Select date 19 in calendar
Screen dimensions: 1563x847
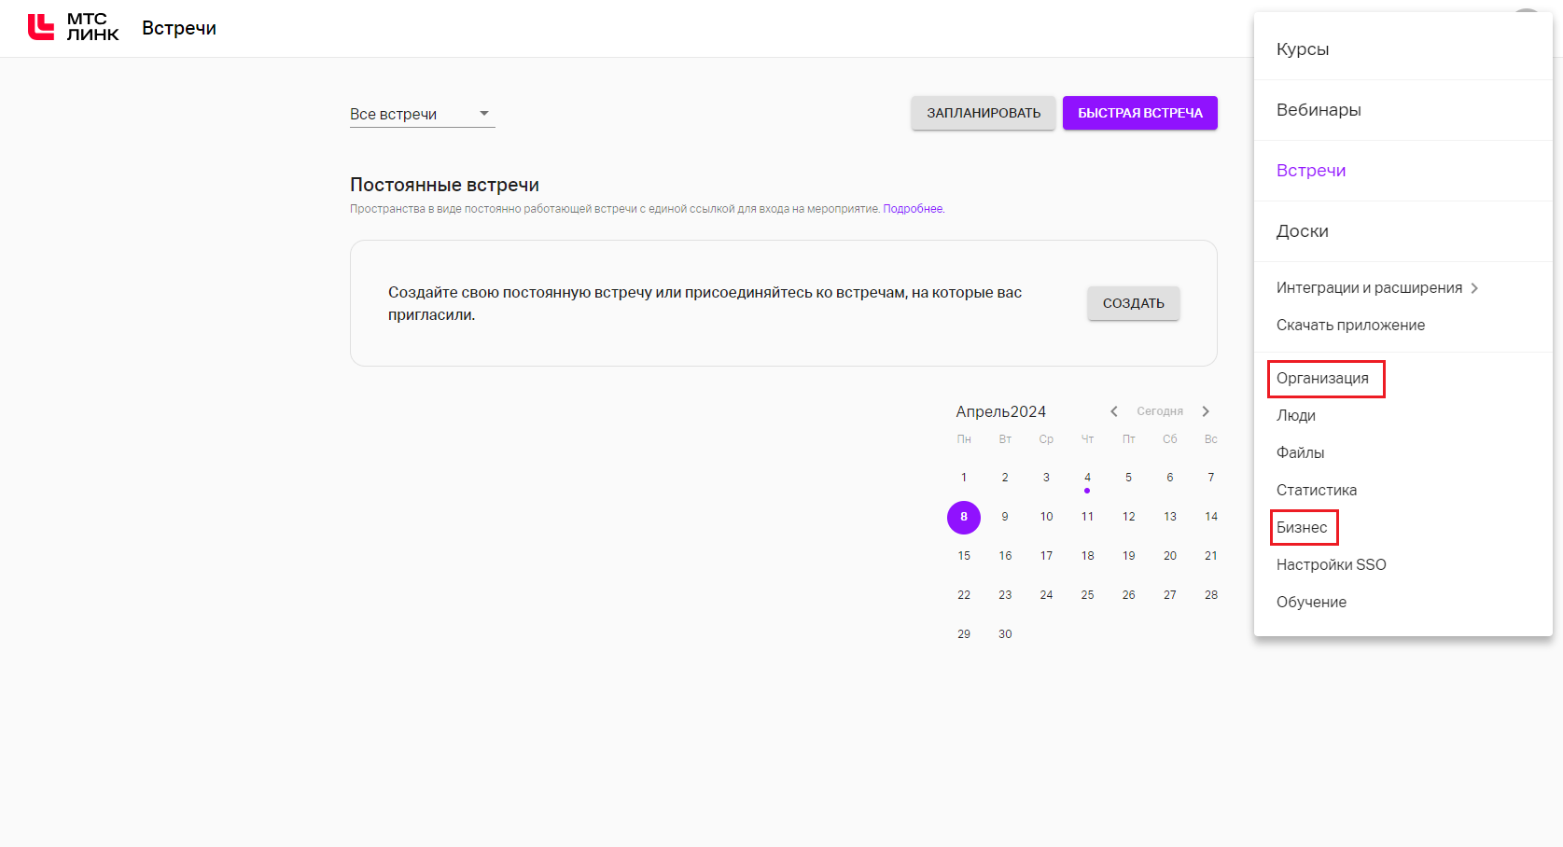1128,556
